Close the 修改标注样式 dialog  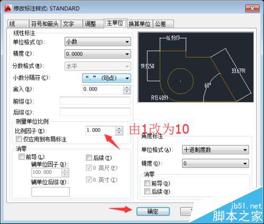(x=252, y=8)
